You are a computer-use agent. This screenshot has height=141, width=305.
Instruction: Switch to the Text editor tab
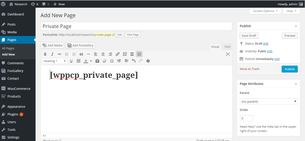(x=227, y=47)
